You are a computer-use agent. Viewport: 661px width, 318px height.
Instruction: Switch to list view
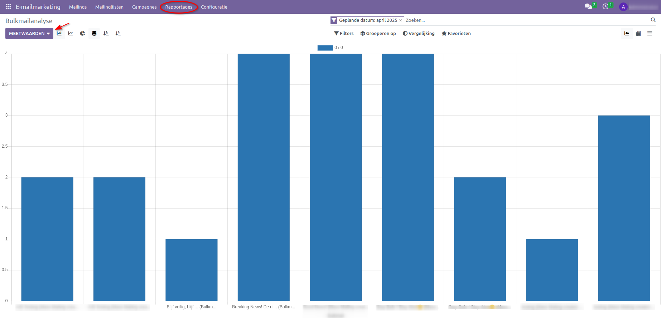pyautogui.click(x=650, y=33)
